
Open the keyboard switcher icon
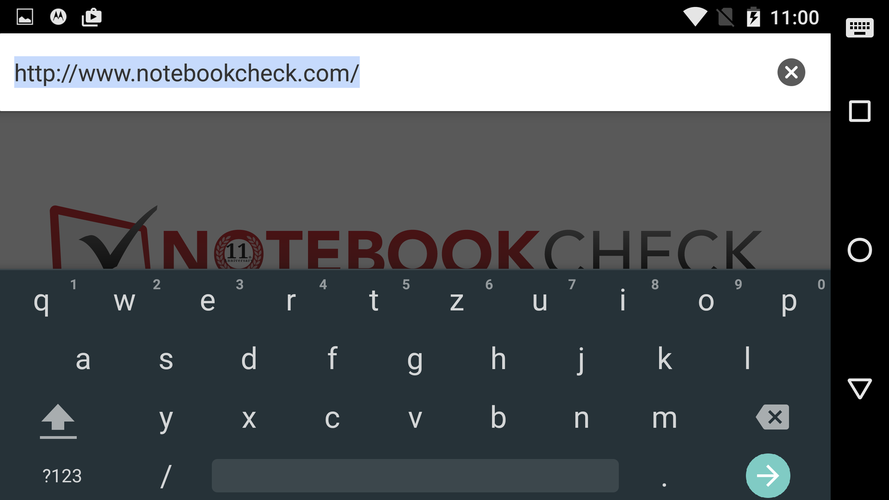coord(859,28)
